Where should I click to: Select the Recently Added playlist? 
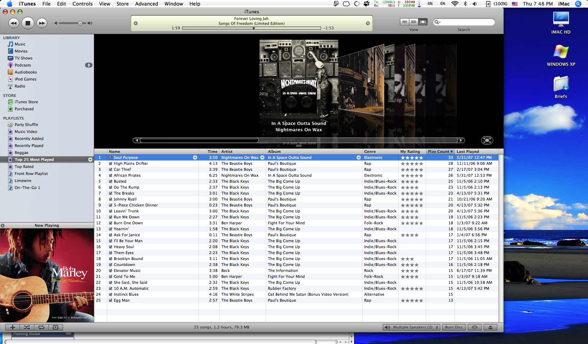point(29,139)
